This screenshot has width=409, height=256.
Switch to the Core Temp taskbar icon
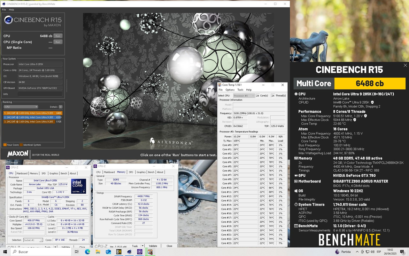150,252
